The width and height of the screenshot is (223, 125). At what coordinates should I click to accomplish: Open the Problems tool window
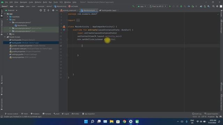pos(35,114)
